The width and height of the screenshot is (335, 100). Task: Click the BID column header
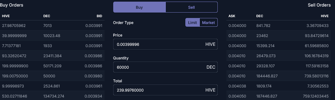(99, 16)
